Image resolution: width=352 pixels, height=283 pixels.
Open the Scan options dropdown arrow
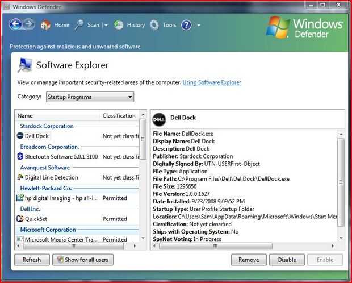coord(106,25)
